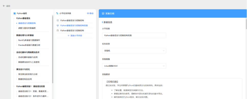
Task: Select chapter Python基础语法
Action: [x=23, y=18]
